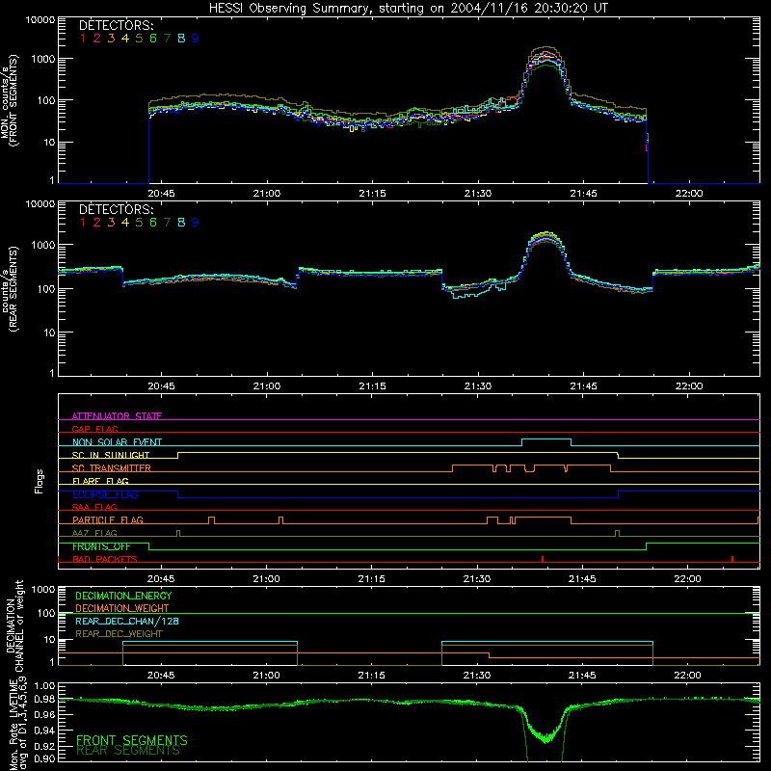This screenshot has height=771, width=771.
Task: Select orange detector 3 in rear segments legend
Action: pos(111,223)
